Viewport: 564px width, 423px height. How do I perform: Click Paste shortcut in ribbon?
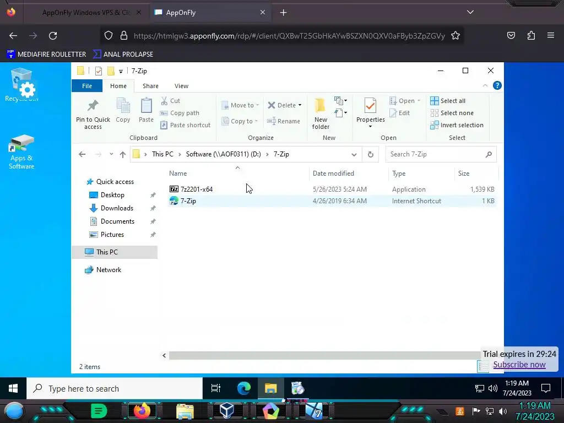(x=185, y=125)
